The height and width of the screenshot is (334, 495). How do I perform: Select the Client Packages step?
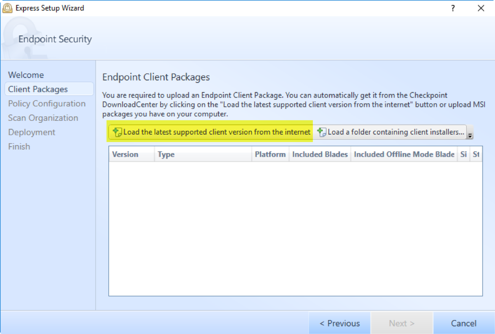pyautogui.click(x=38, y=89)
